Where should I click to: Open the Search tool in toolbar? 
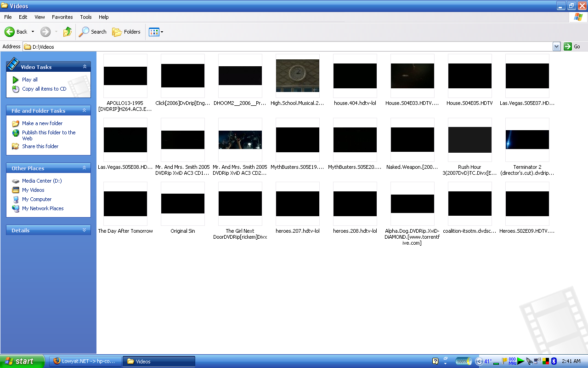coord(93,32)
